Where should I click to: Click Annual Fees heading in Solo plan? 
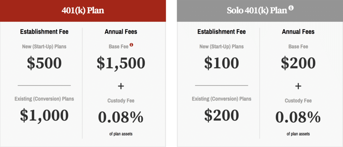[298, 32]
